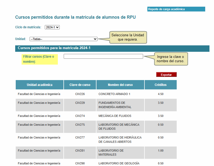The height and width of the screenshot is (166, 214).
Task: Select course code CIV277
Action: click(x=80, y=137)
